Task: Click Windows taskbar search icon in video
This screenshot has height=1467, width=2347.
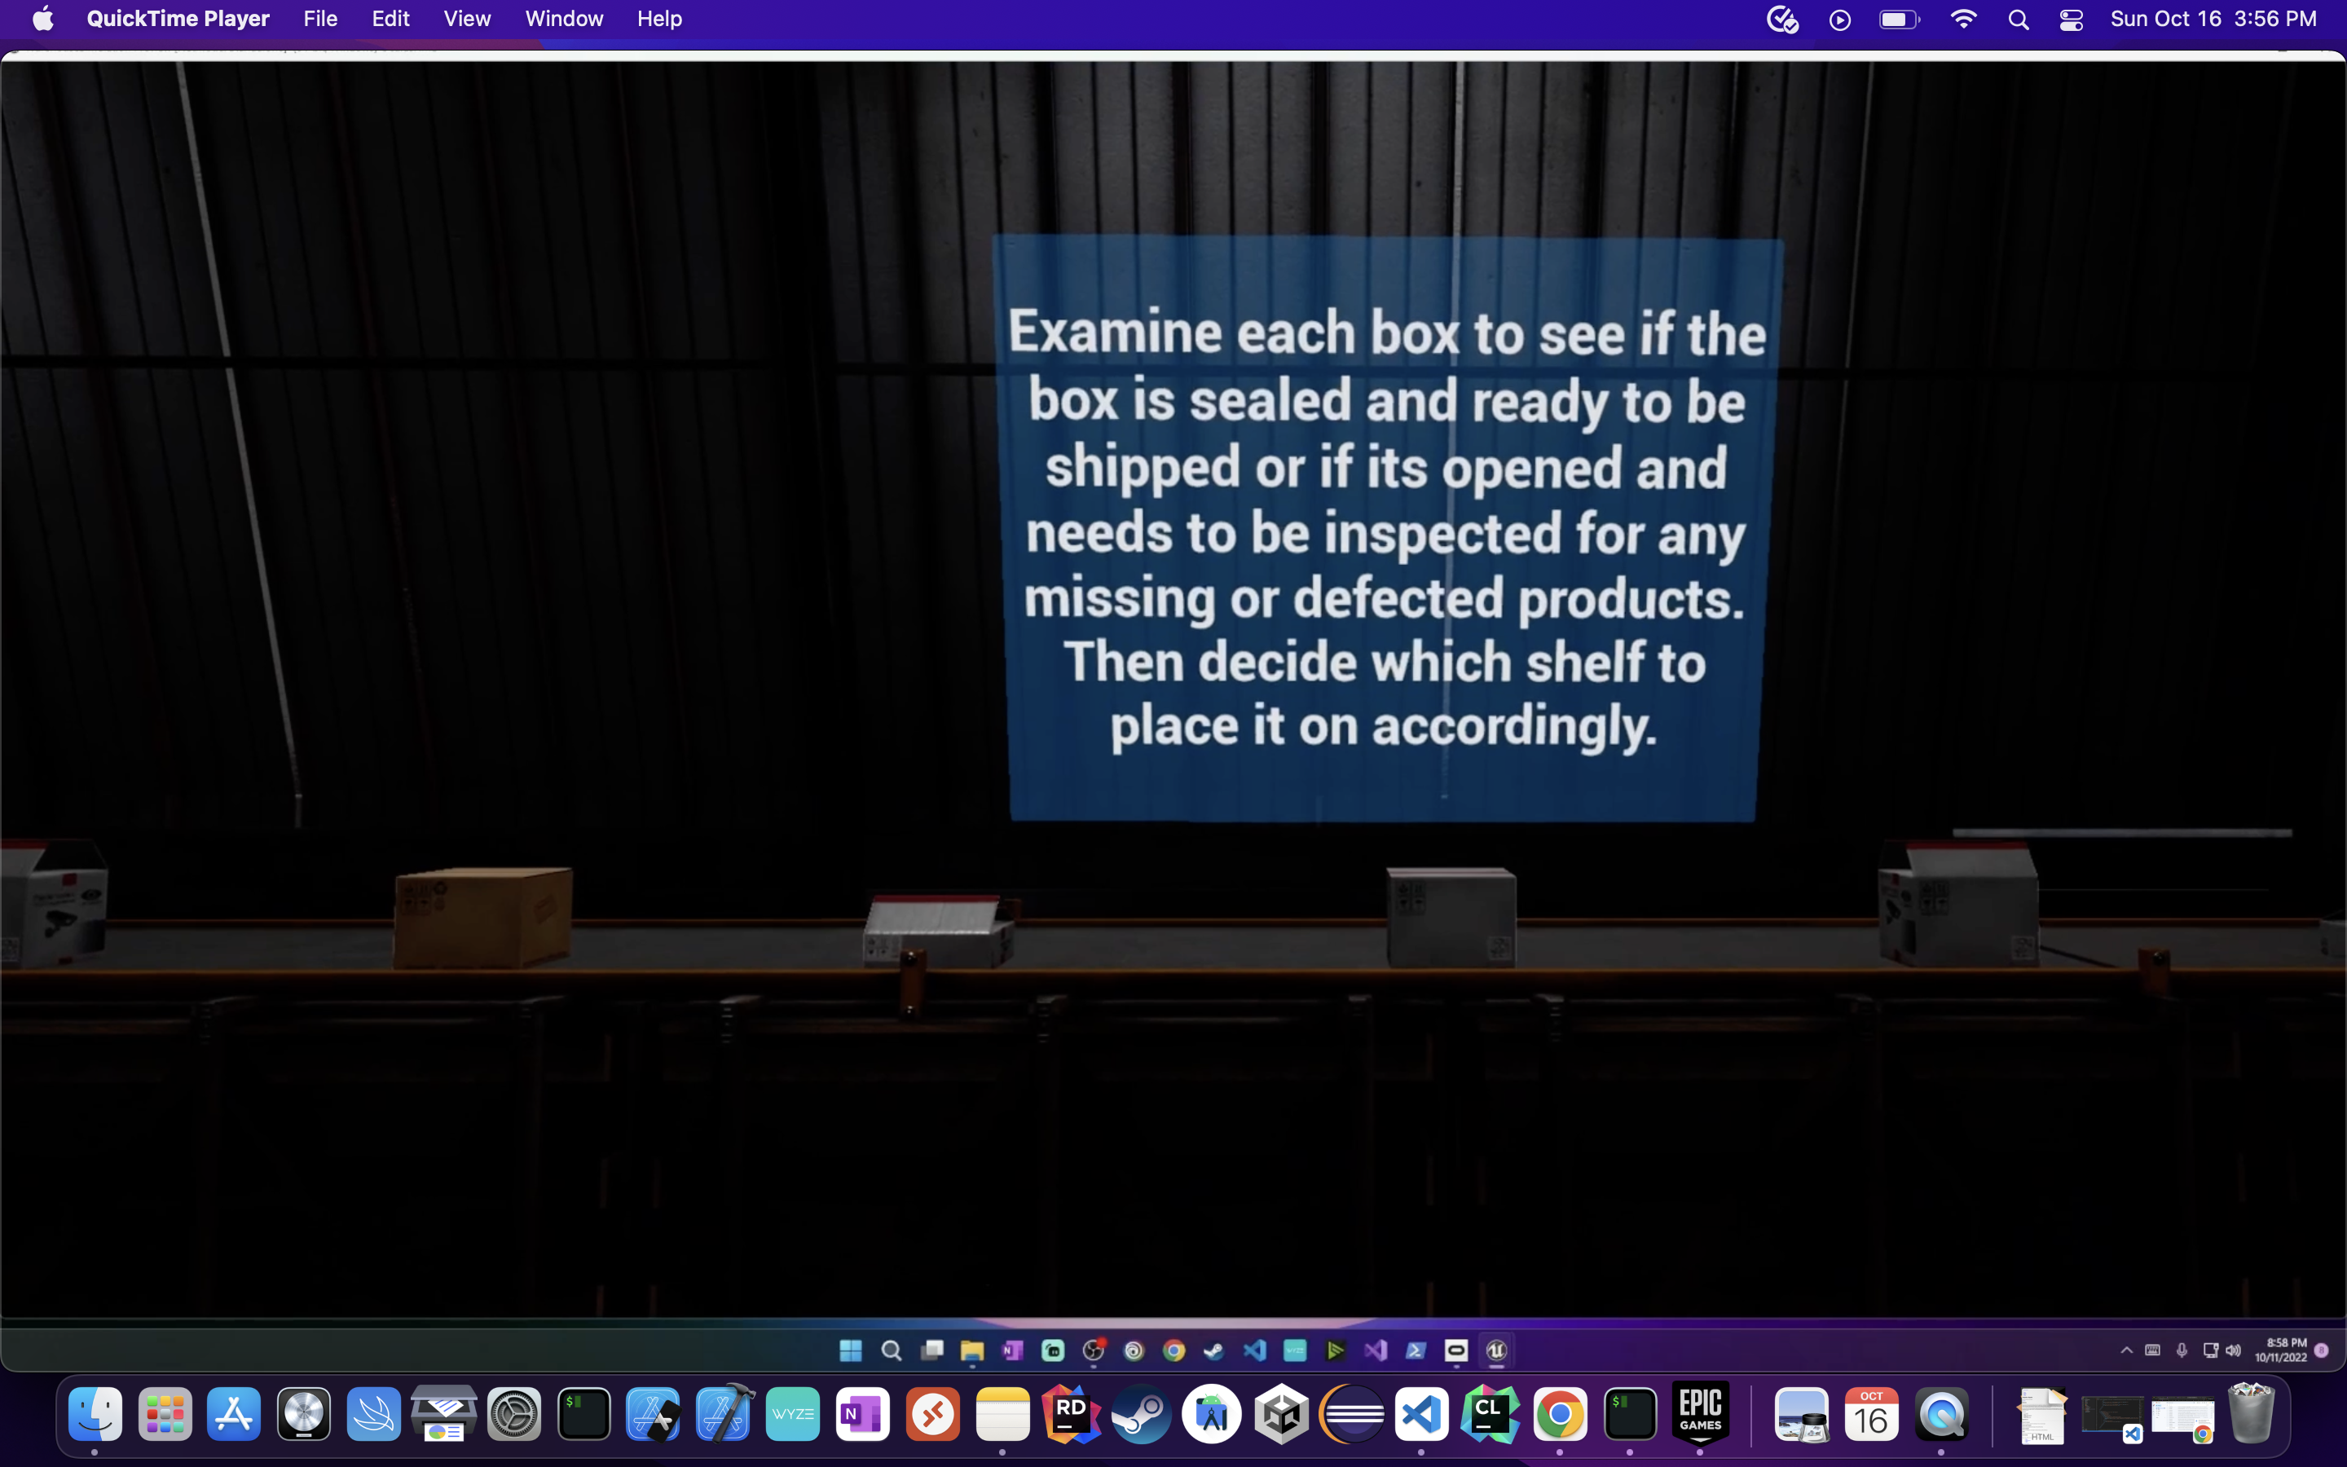Action: (892, 1350)
